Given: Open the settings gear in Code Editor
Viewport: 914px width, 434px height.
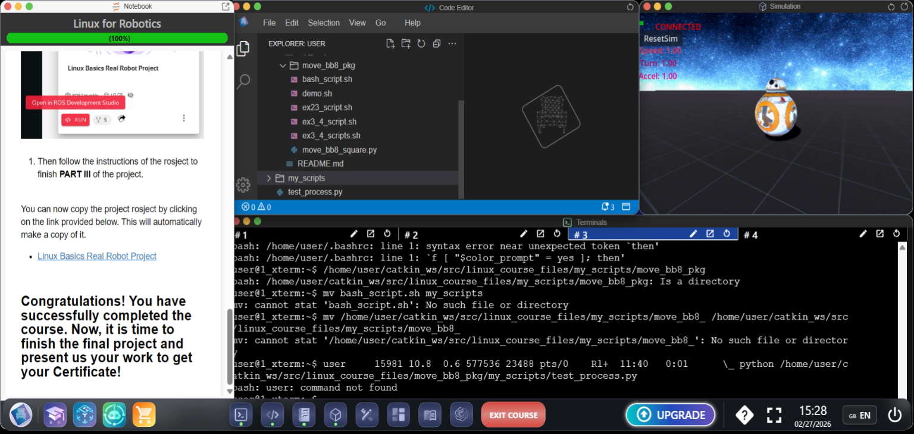Looking at the screenshot, I should coord(243,185).
